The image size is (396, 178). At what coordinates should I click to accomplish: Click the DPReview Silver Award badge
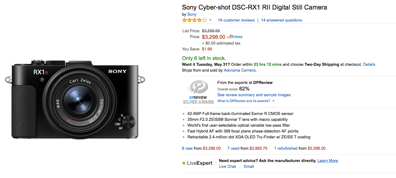[x=198, y=92]
